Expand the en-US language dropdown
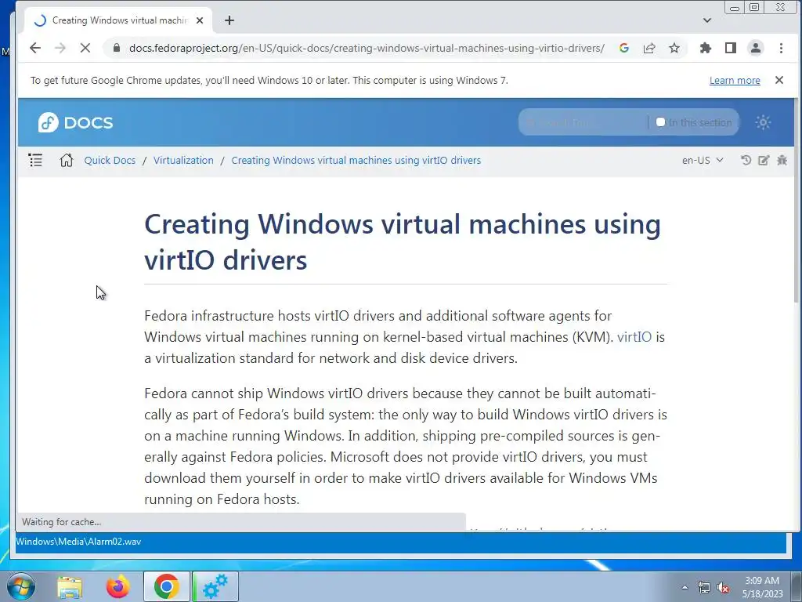Image resolution: width=802 pixels, height=602 pixels. click(703, 160)
